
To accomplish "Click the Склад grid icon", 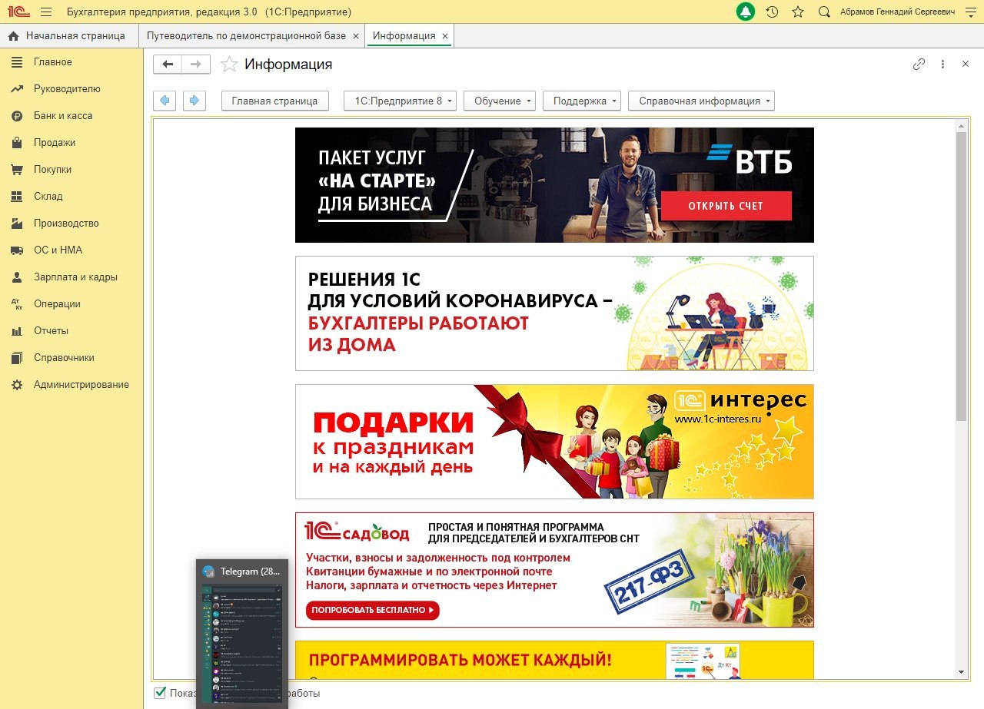I will click(x=17, y=197).
